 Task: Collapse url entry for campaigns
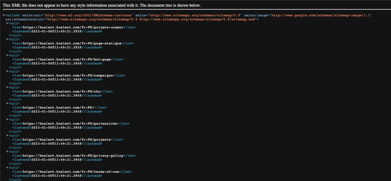pyautogui.click(x=7, y=71)
